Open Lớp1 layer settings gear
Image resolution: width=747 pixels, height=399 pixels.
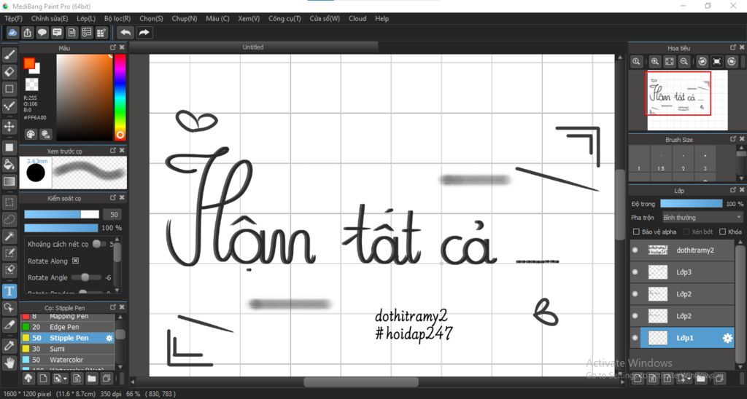(727, 338)
